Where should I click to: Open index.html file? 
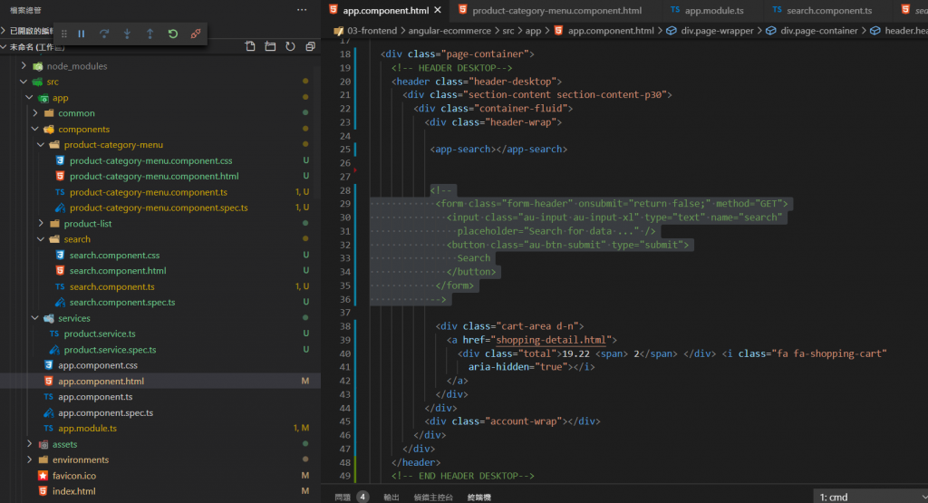pyautogui.click(x=73, y=491)
